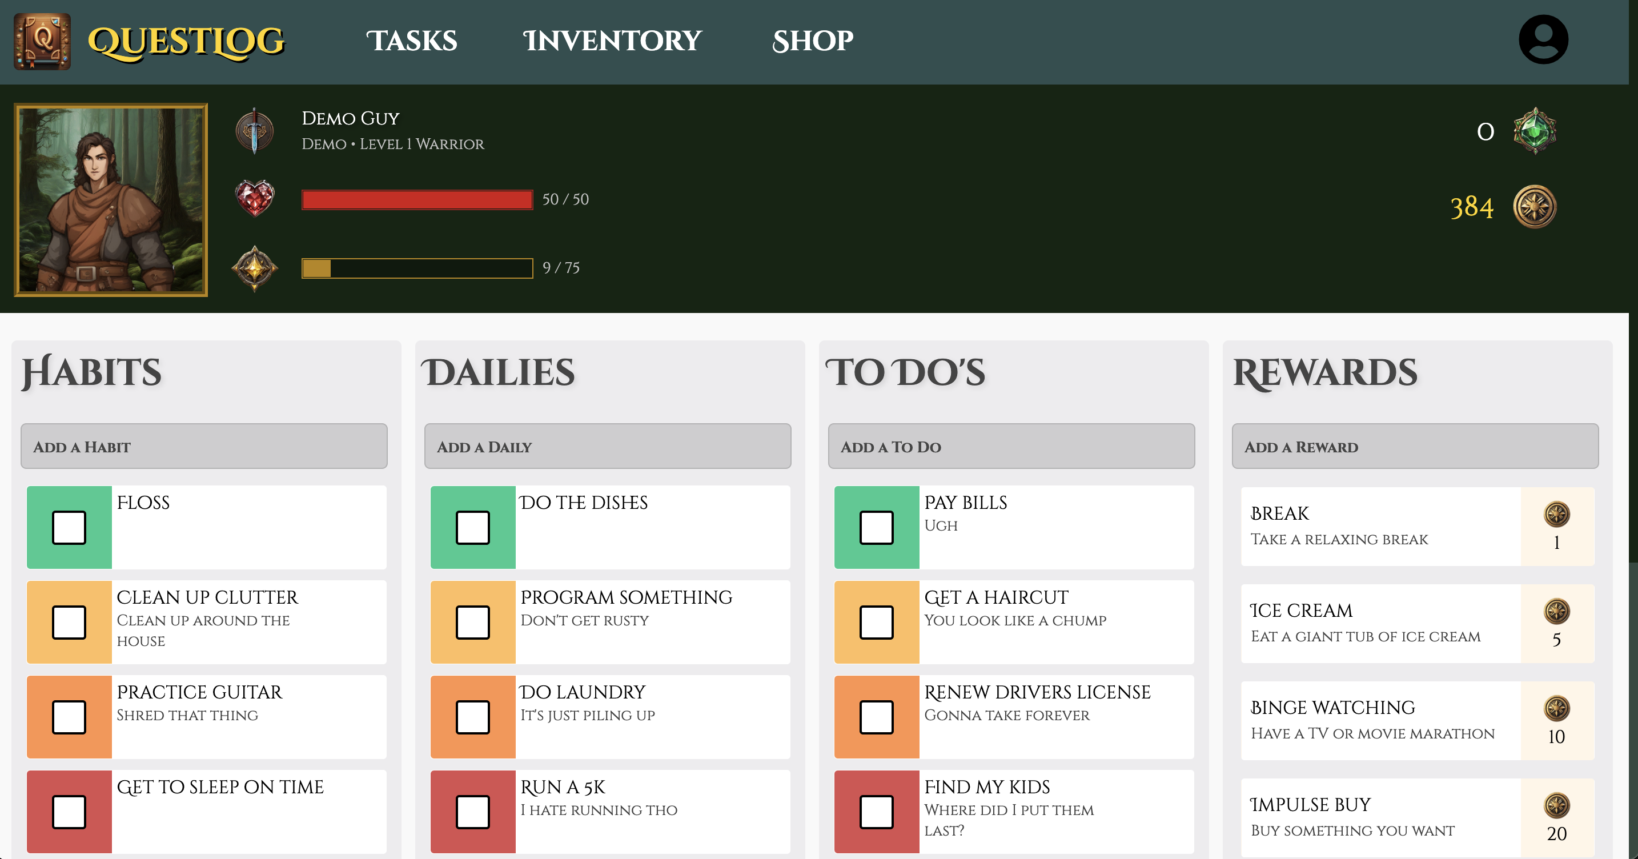Check the Get To Sleep On Time checkbox
This screenshot has width=1638, height=859.
coord(69,812)
